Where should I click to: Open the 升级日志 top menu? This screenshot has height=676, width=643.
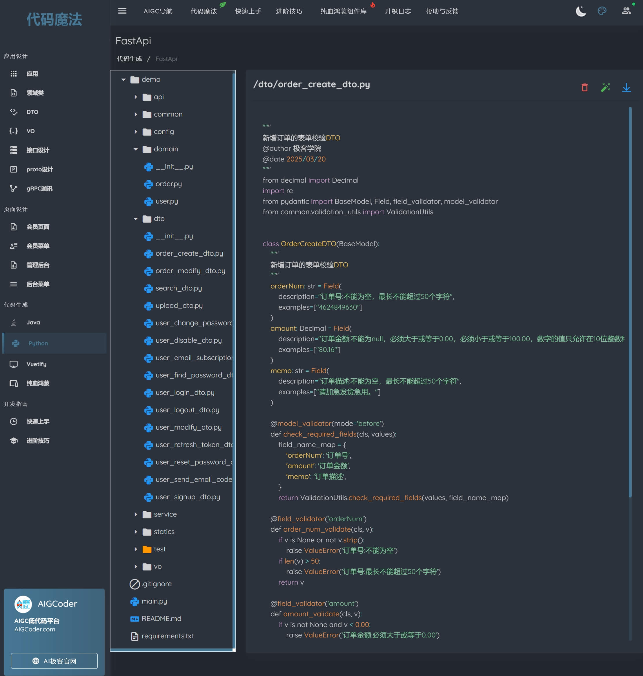click(397, 11)
